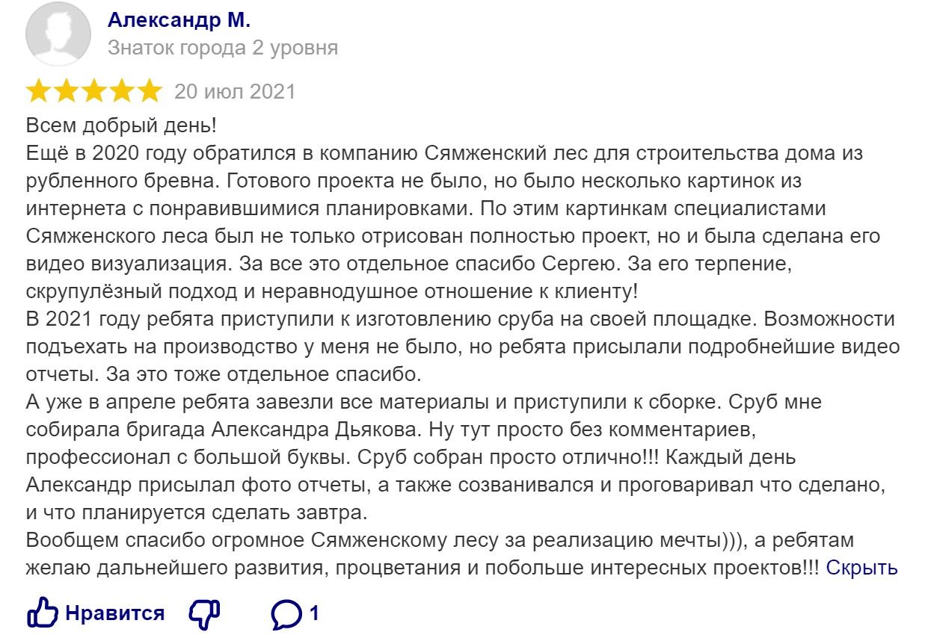The image size is (925, 638).
Task: Click the third yellow rating star
Action: 93,91
